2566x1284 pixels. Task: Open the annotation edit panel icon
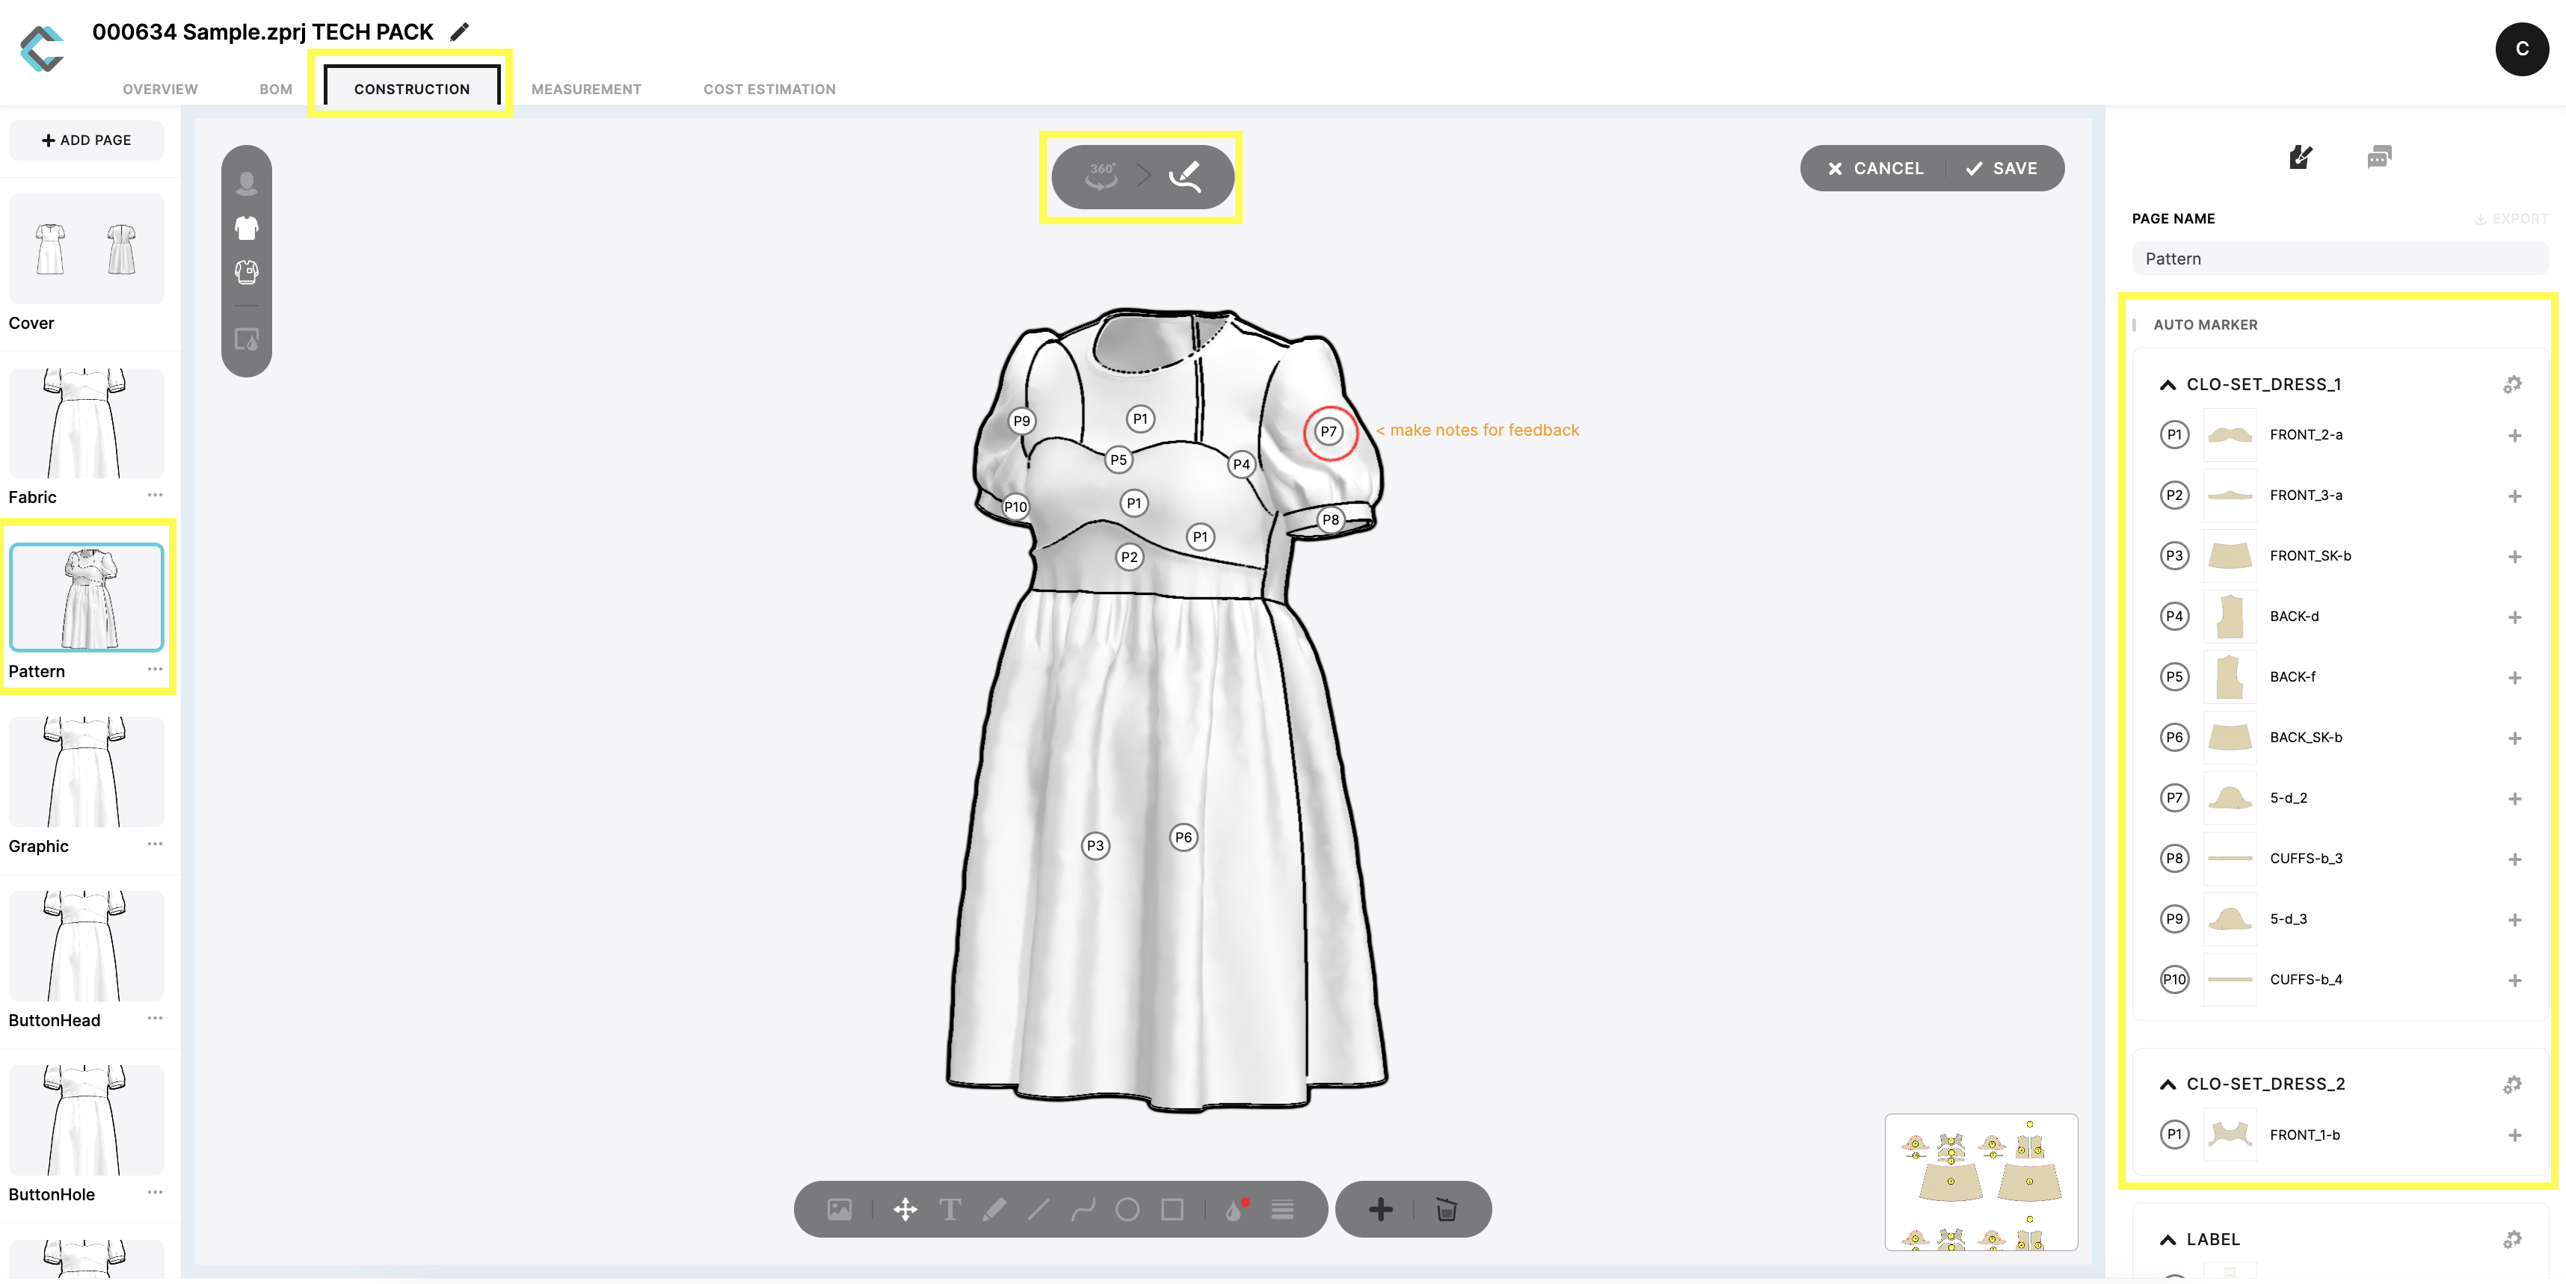click(x=2300, y=156)
